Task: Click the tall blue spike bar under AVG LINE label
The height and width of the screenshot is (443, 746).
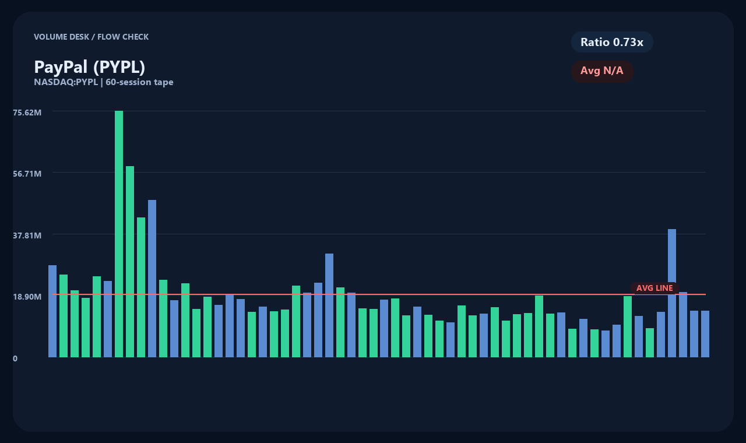Action: point(672,293)
